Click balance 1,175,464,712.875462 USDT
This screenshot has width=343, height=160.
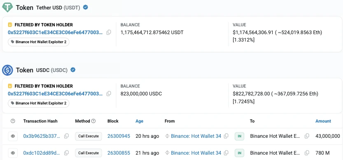click(x=152, y=32)
